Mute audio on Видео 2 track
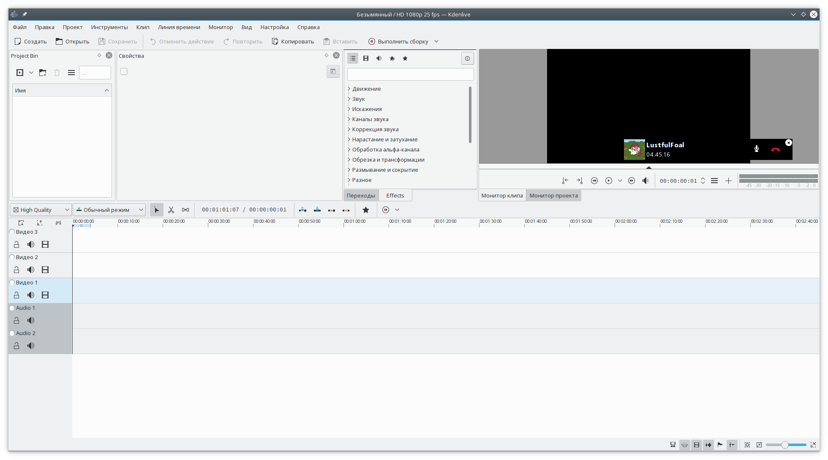 31,270
